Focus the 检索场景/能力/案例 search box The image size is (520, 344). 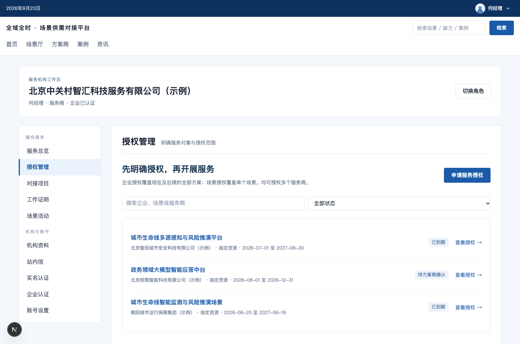click(x=449, y=28)
